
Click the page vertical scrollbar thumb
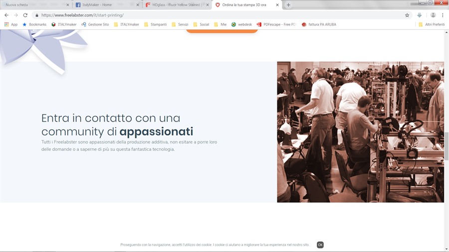click(x=447, y=146)
